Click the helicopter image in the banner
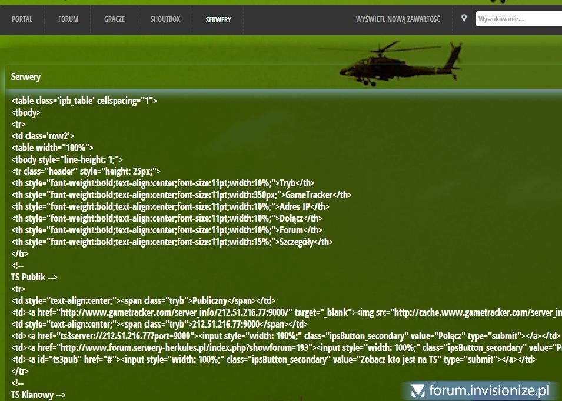 [400, 64]
